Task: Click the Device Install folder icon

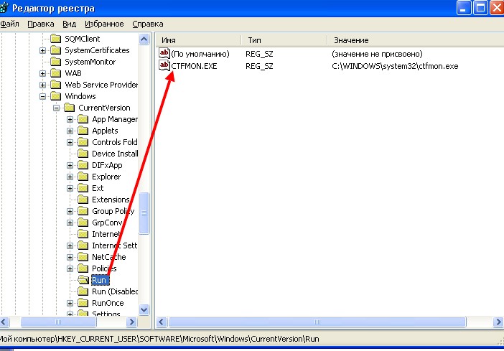Action: [x=83, y=154]
